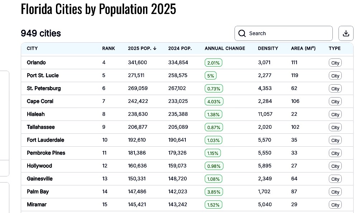Open the Fort Lauderdale entry
This screenshot has height=213, width=355.
tap(46, 140)
